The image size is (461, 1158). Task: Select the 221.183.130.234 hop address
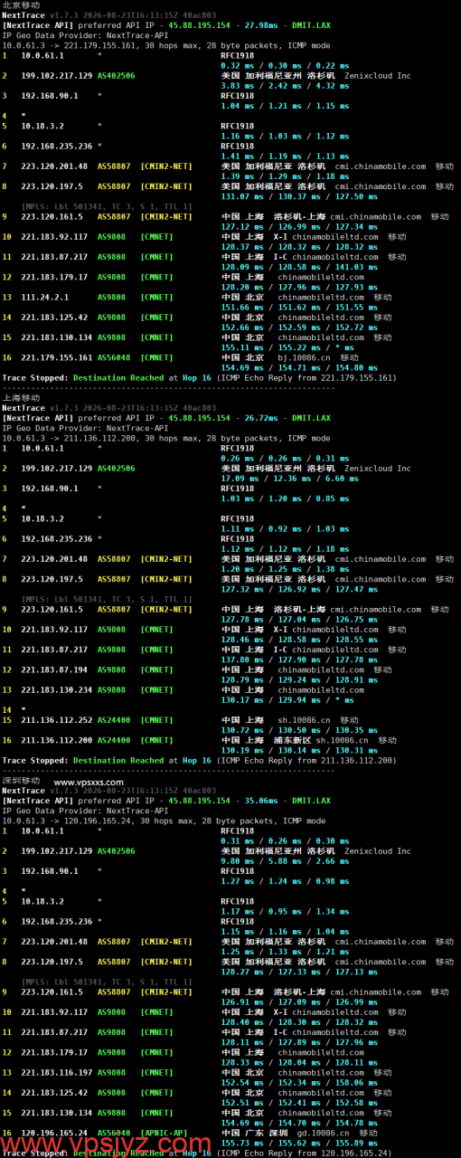point(56,690)
